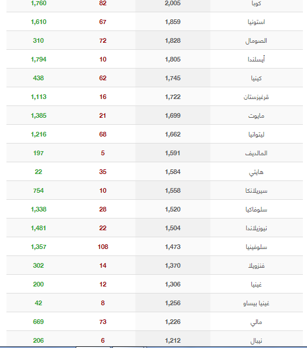Screen dimensions: 307x348
Task: Select the deaths value 73
Action: (103, 322)
